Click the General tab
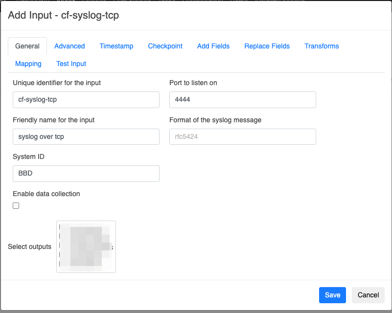392x313 pixels. point(27,46)
